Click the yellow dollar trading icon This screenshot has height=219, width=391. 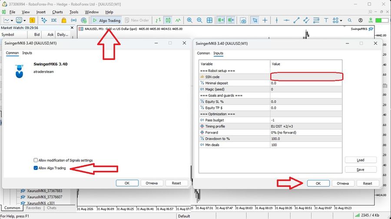(x=32, y=20)
